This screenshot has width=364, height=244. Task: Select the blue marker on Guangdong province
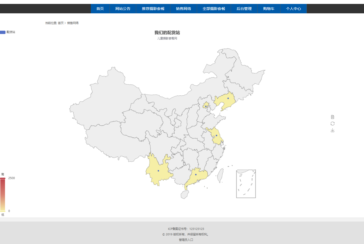[x=196, y=175]
